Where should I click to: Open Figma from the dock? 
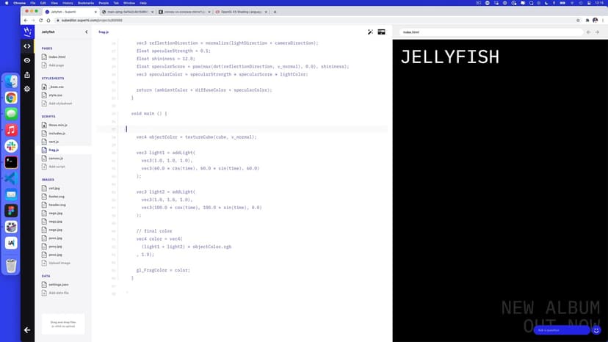pyautogui.click(x=11, y=210)
